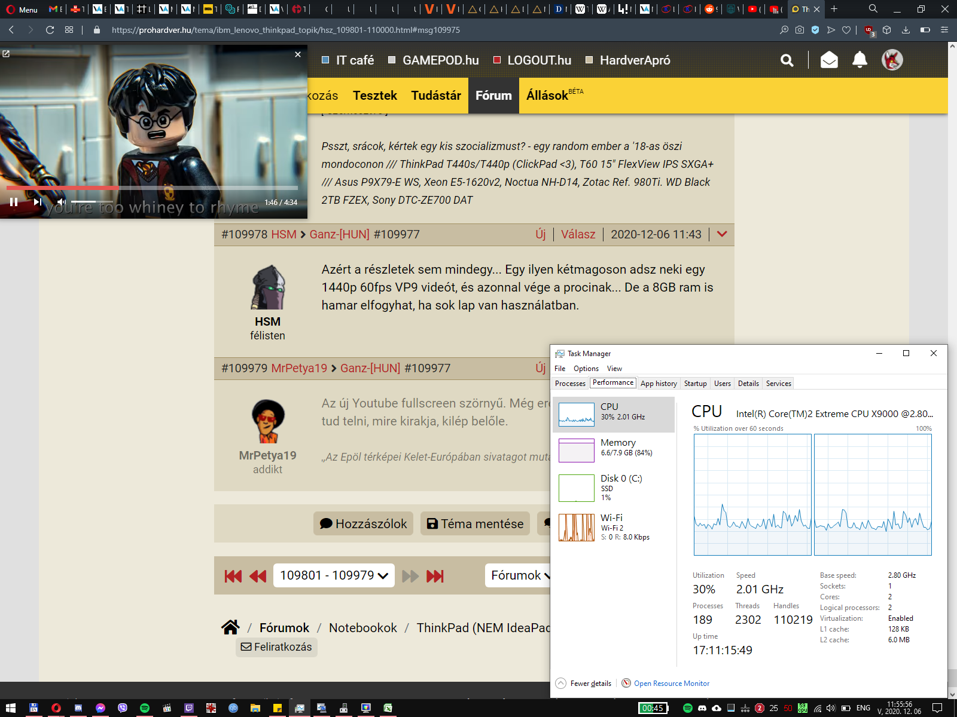This screenshot has width=957, height=717.
Task: Switch to Processes tab in Task Manager
Action: [570, 384]
